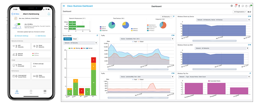Toggle Input series in the CoreSwitch Traffic legend
Image resolution: width=263 pixels, height=105 pixels.
click(135, 41)
